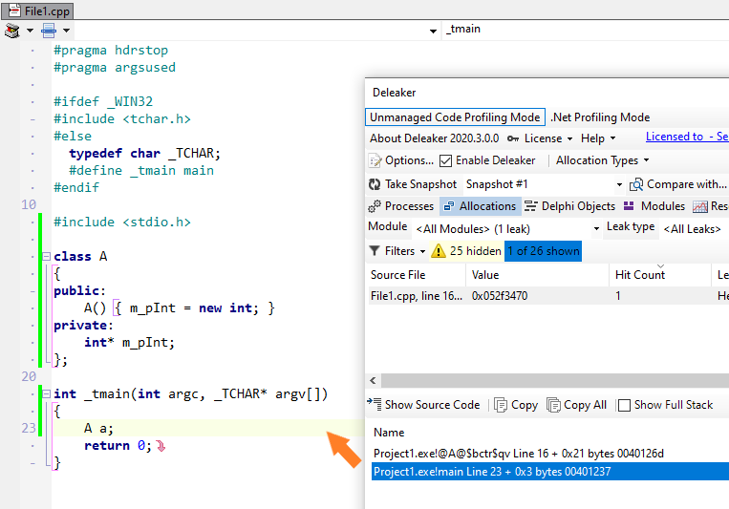Click the yellow warning icon
The height and width of the screenshot is (509, 729).
439,251
